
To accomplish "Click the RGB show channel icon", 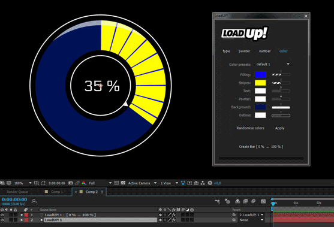I will coord(83,183).
